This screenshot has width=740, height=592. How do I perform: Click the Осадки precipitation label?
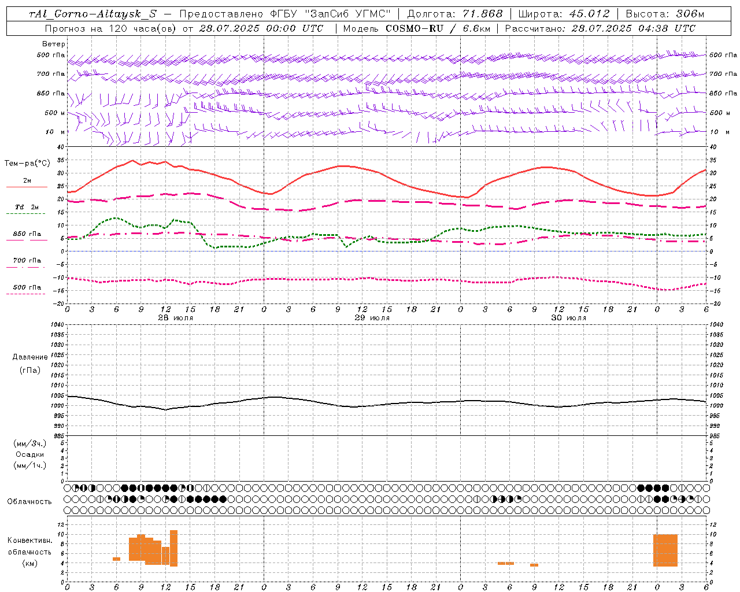coord(30,454)
